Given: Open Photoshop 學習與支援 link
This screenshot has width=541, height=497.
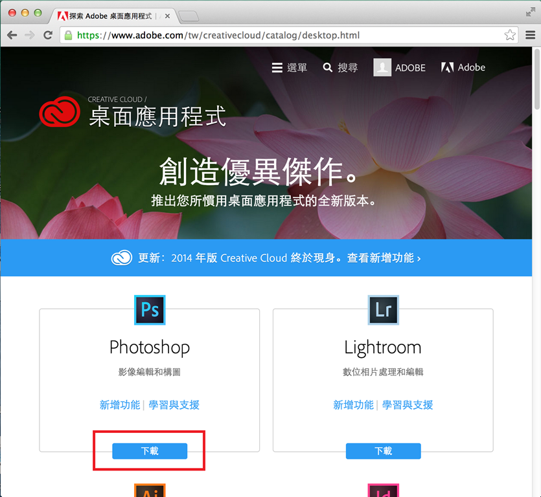Looking at the screenshot, I should pos(174,404).
